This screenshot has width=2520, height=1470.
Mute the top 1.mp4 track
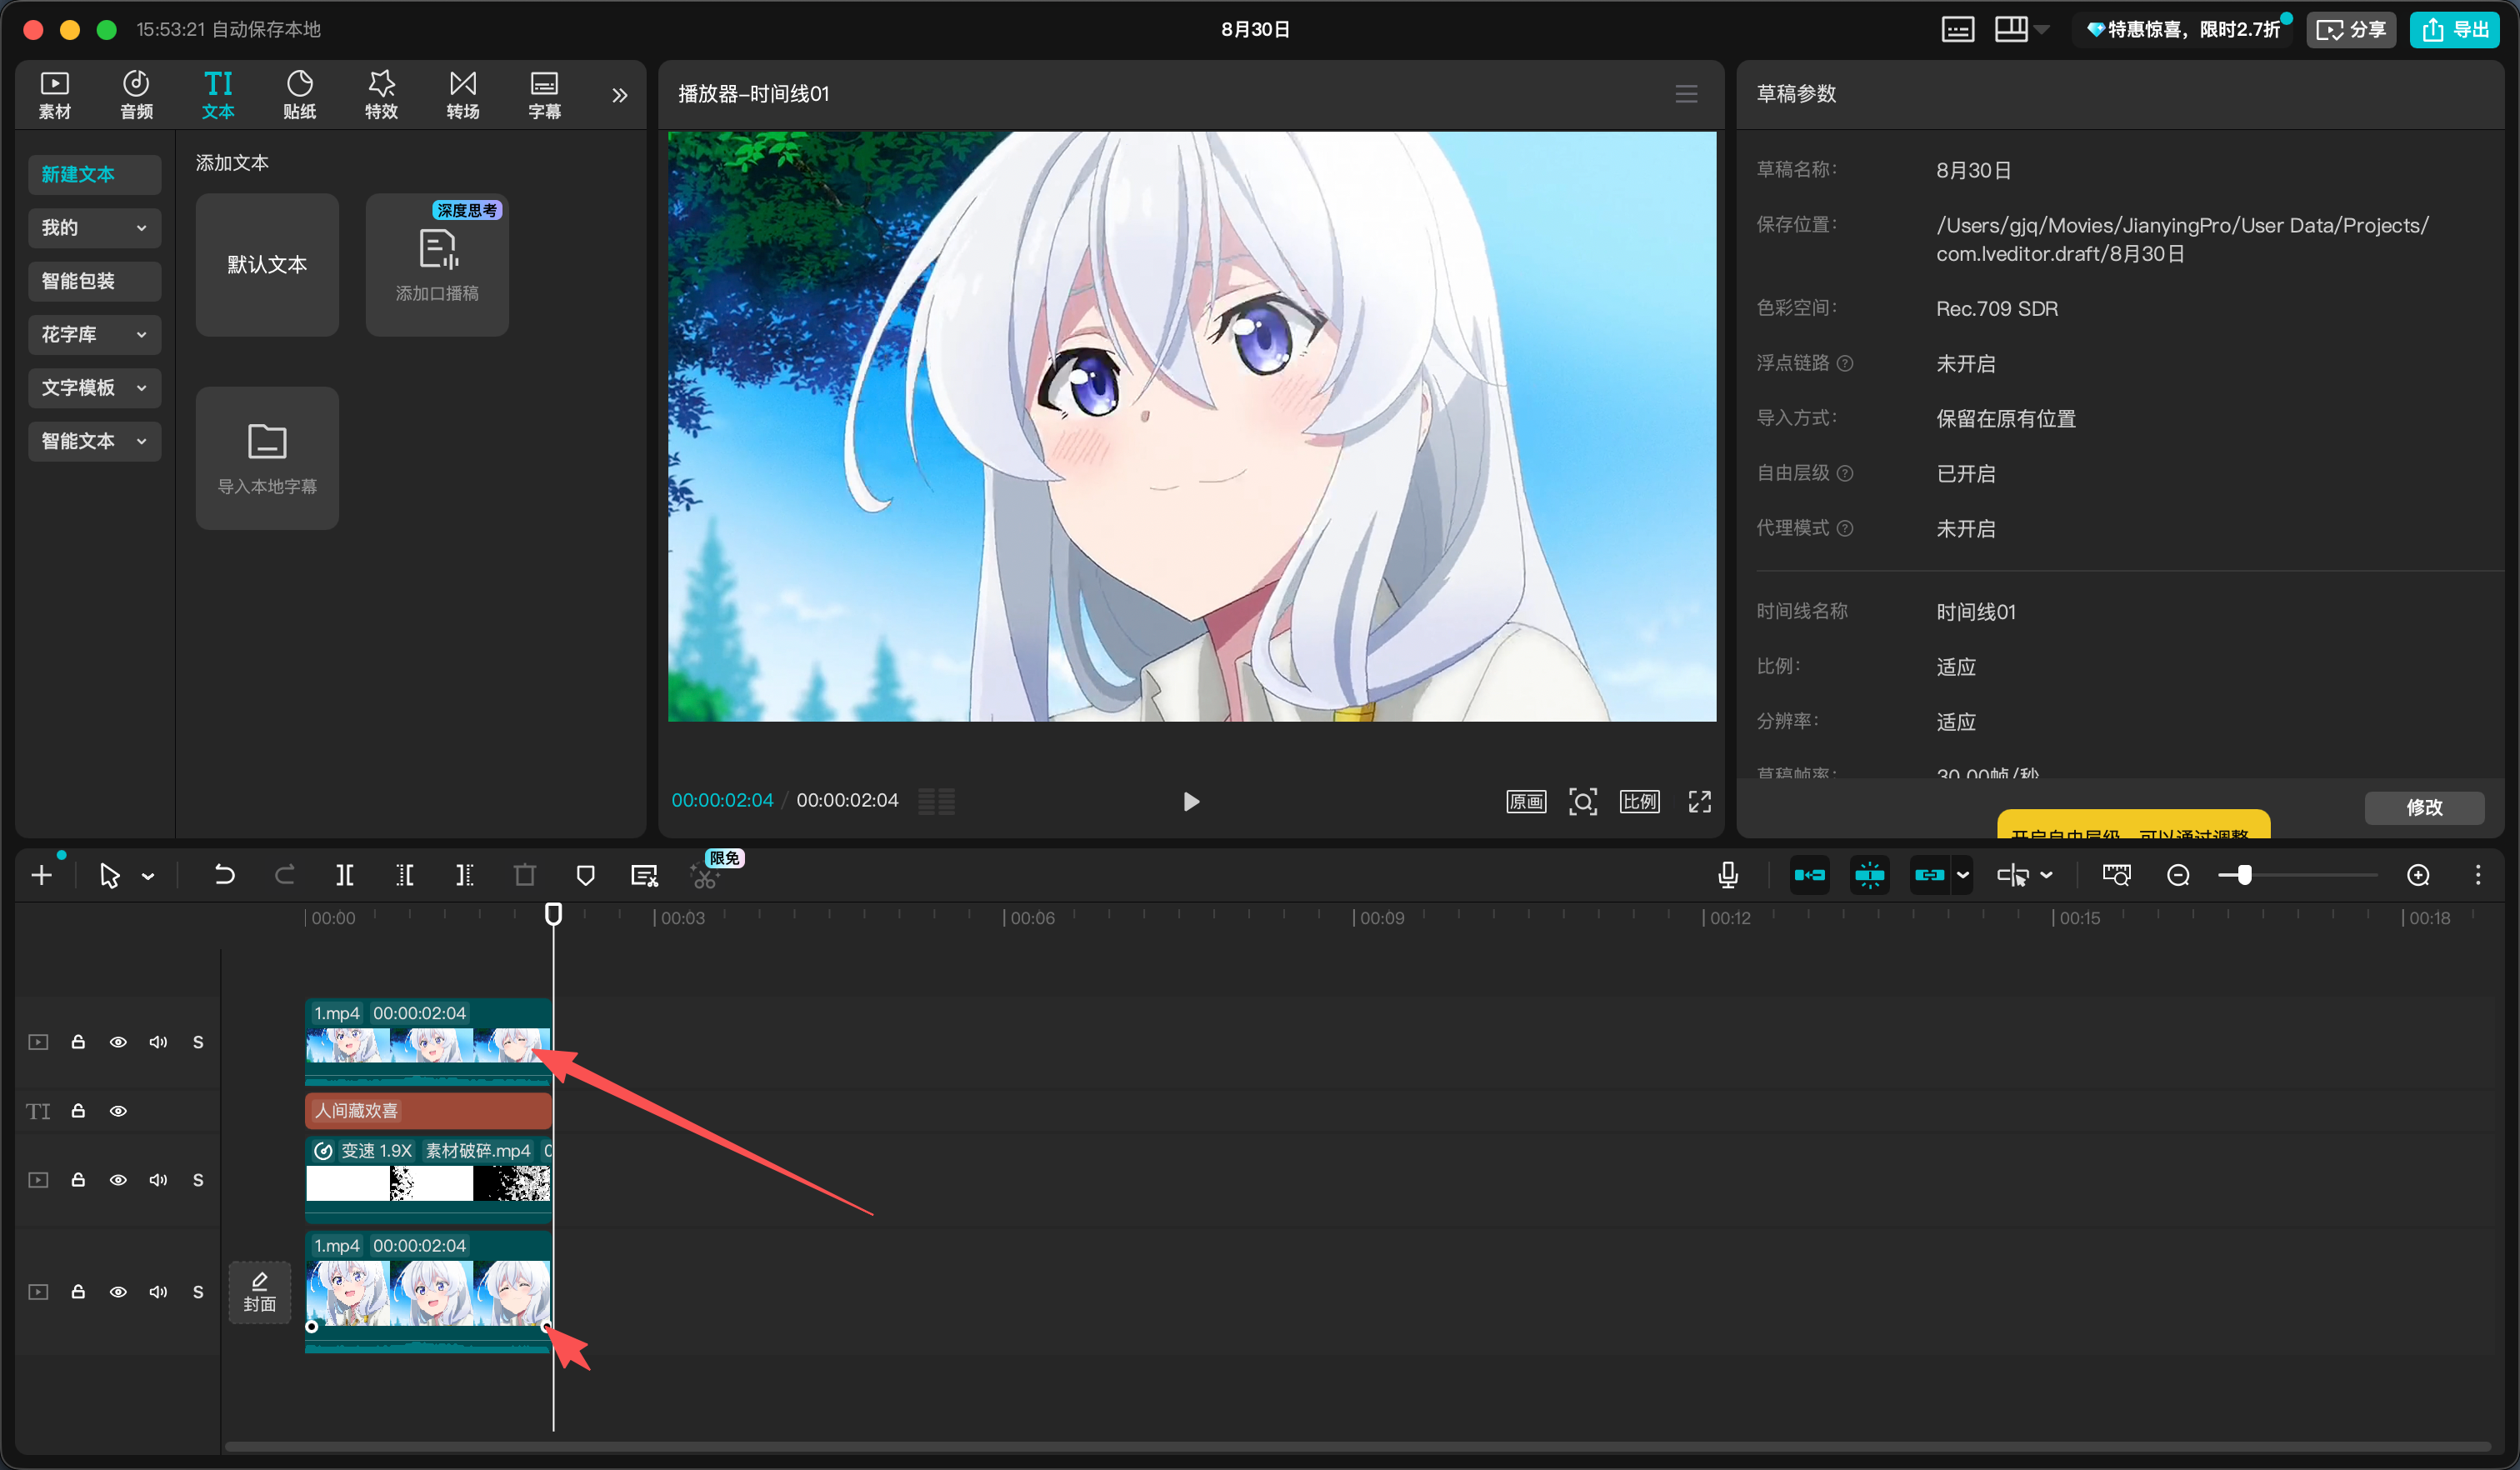[x=158, y=1042]
